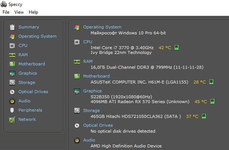The width and height of the screenshot is (229, 150).
Task: Click the CPU chip icon in sidebar
Action: point(12,46)
